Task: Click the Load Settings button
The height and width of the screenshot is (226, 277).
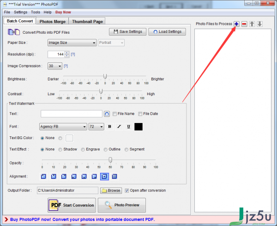Action: [167, 31]
